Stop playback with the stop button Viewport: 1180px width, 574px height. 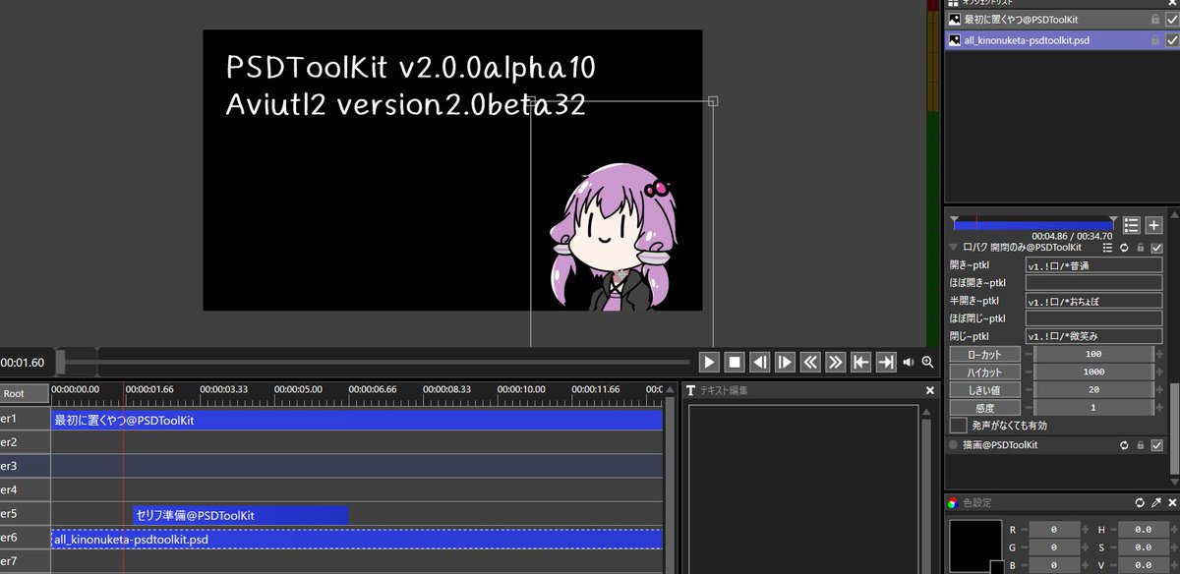pos(735,362)
